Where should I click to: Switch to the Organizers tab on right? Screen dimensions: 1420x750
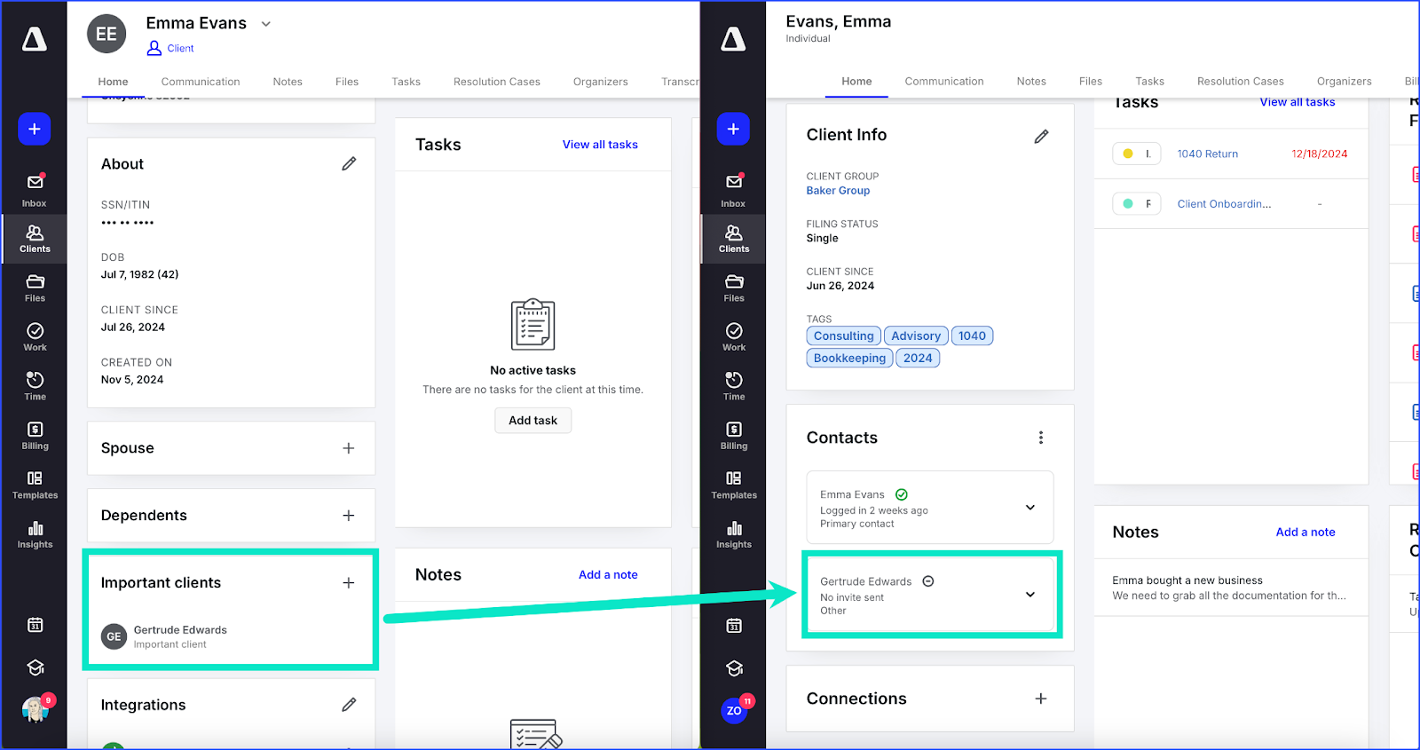(1344, 82)
